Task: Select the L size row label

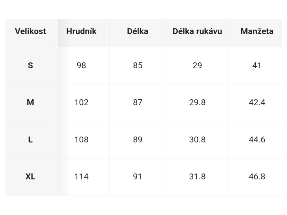Action: (30, 140)
